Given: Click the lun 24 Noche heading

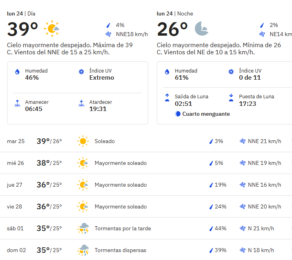Looking at the screenshot, I should (175, 13).
